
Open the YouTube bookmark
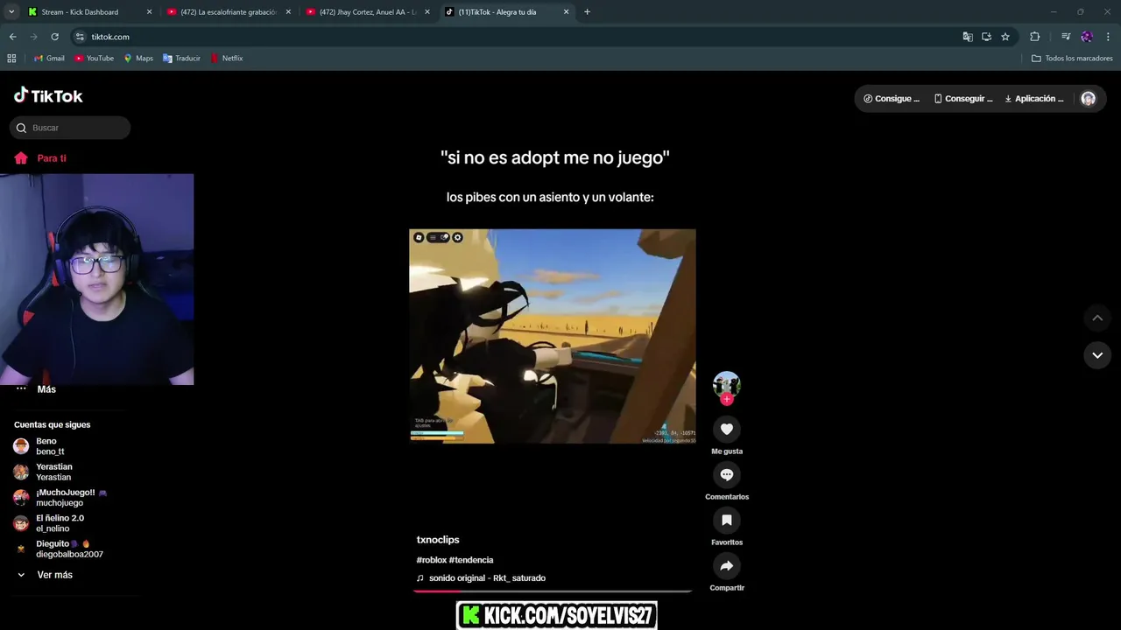click(x=94, y=59)
